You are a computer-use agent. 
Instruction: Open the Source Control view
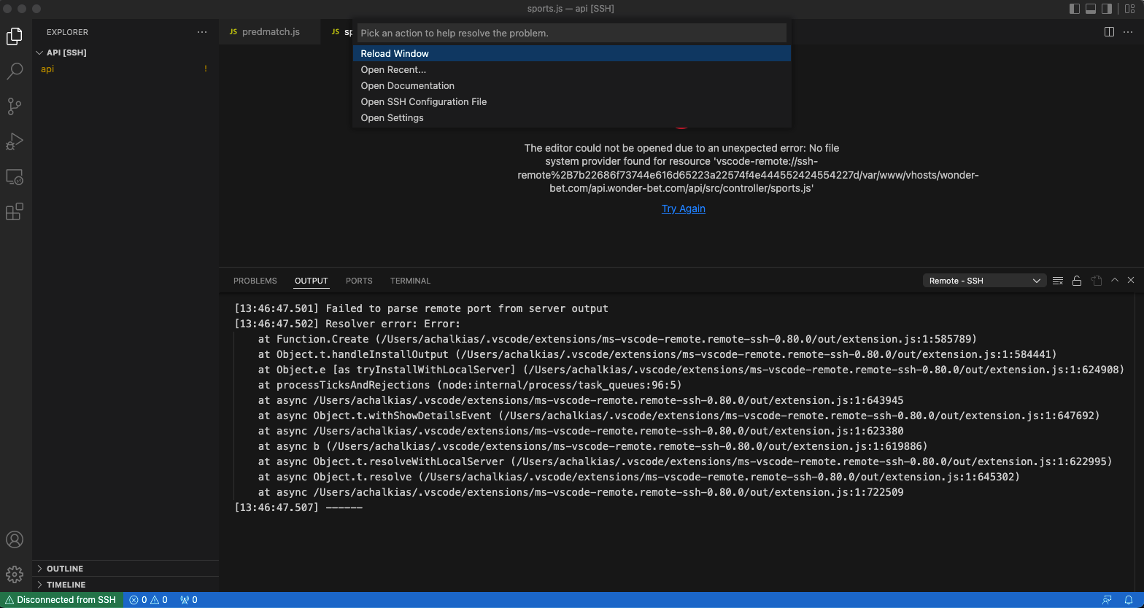(15, 106)
